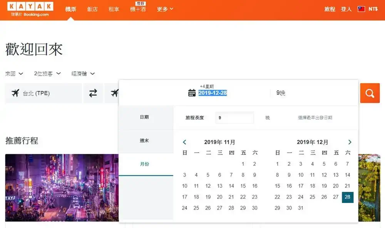The height and width of the screenshot is (228, 385).
Task: Go to previous month with left chevron
Action: (184, 142)
